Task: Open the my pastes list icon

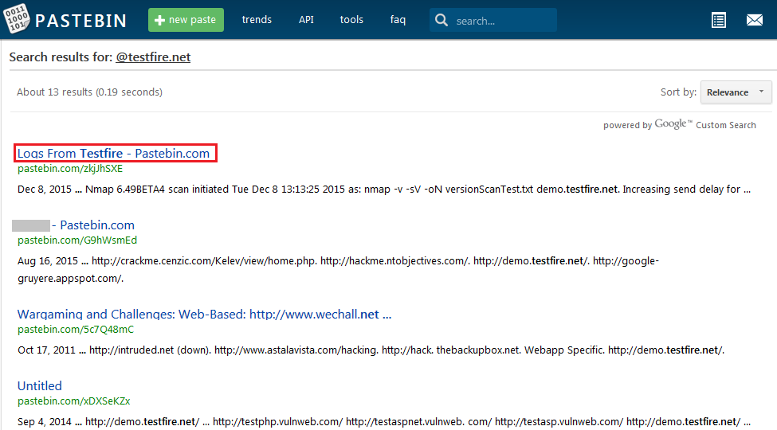Action: tap(719, 20)
